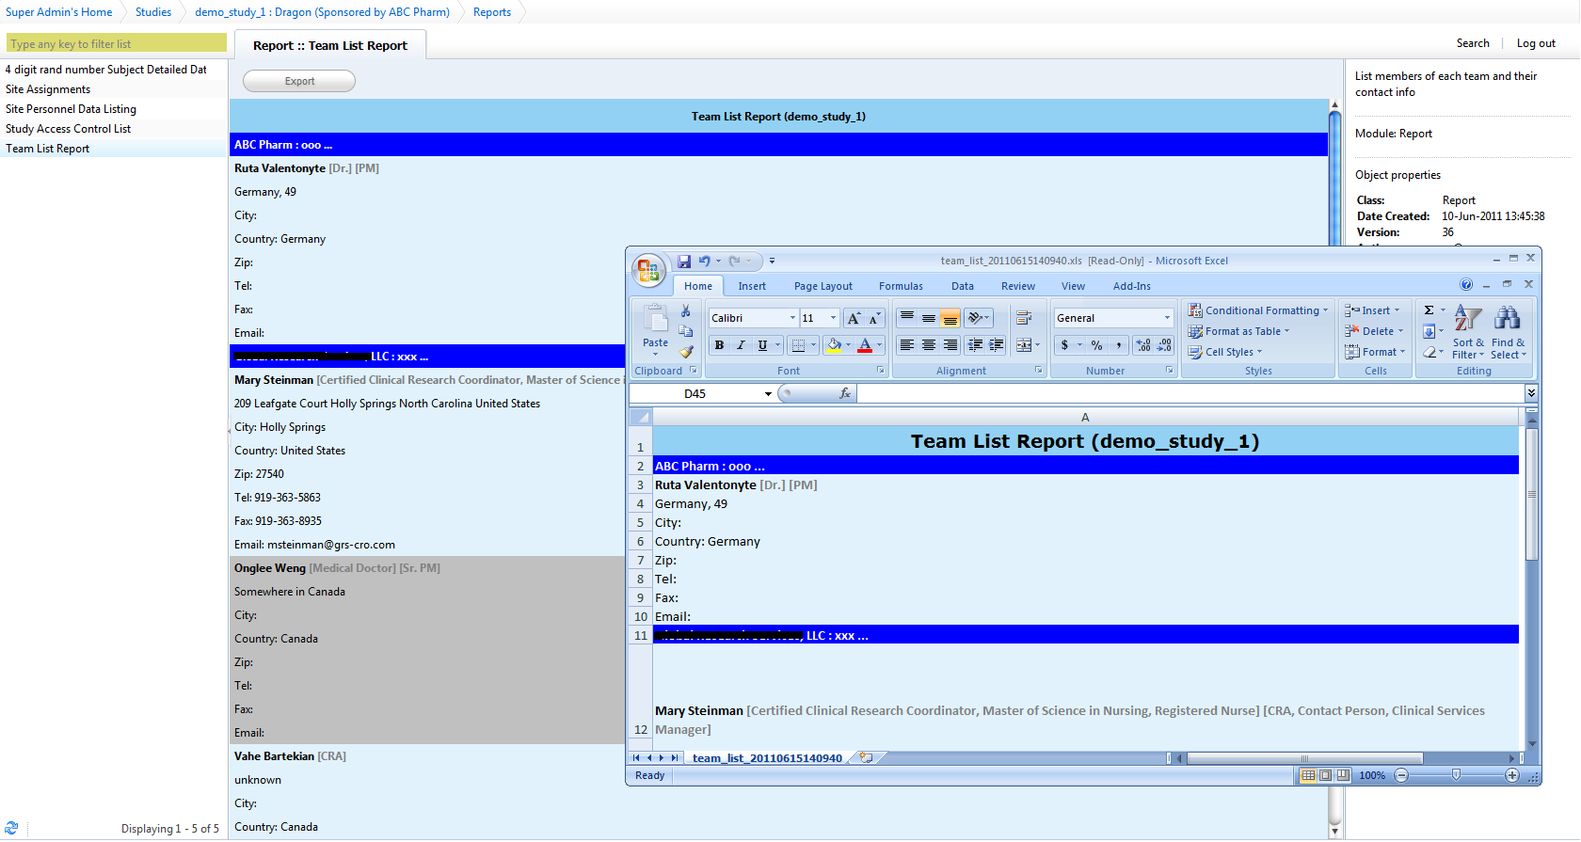Open Site Assignments report in sidebar
The image size is (1581, 842).
[48, 89]
